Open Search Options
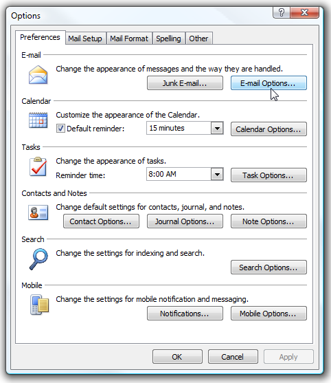Image resolution: width=331 pixels, height=383 pixels. [x=269, y=267]
